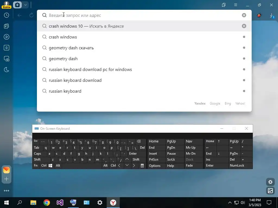Open Visual Studio from taskbar
This screenshot has height=208, width=278.
(x=60, y=203)
